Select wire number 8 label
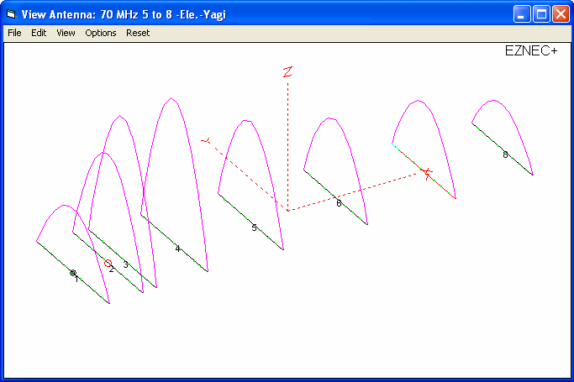The image size is (574, 382). coord(505,154)
